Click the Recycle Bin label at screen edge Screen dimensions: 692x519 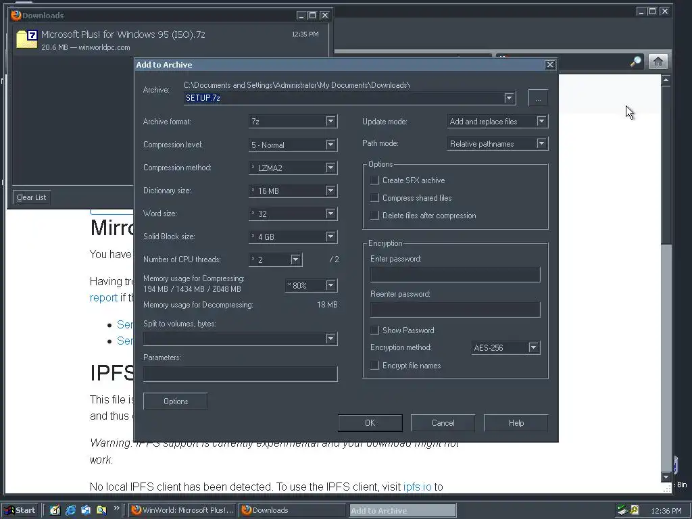pyautogui.click(x=682, y=485)
